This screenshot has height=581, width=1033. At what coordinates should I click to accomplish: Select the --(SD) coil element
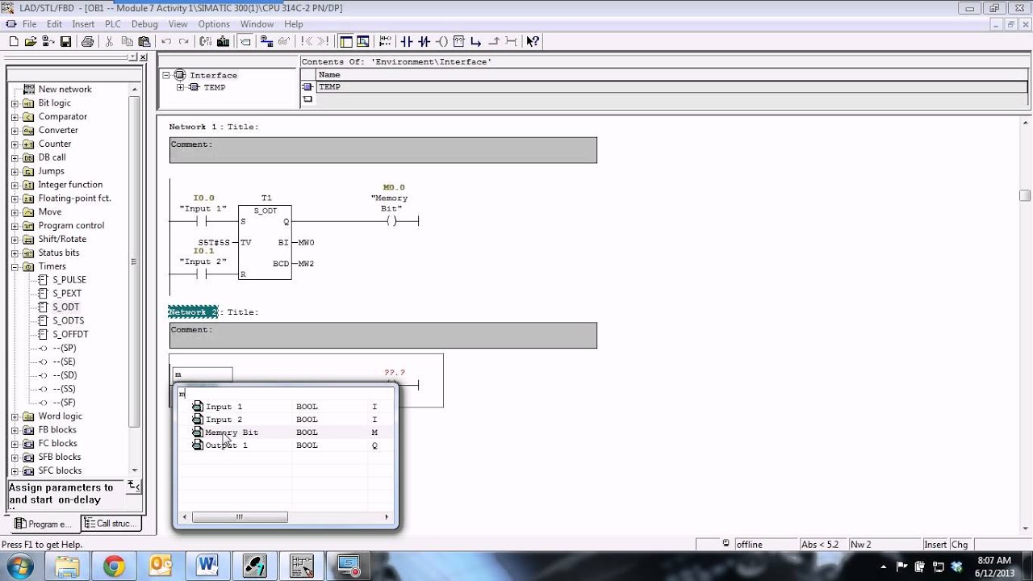pos(65,375)
